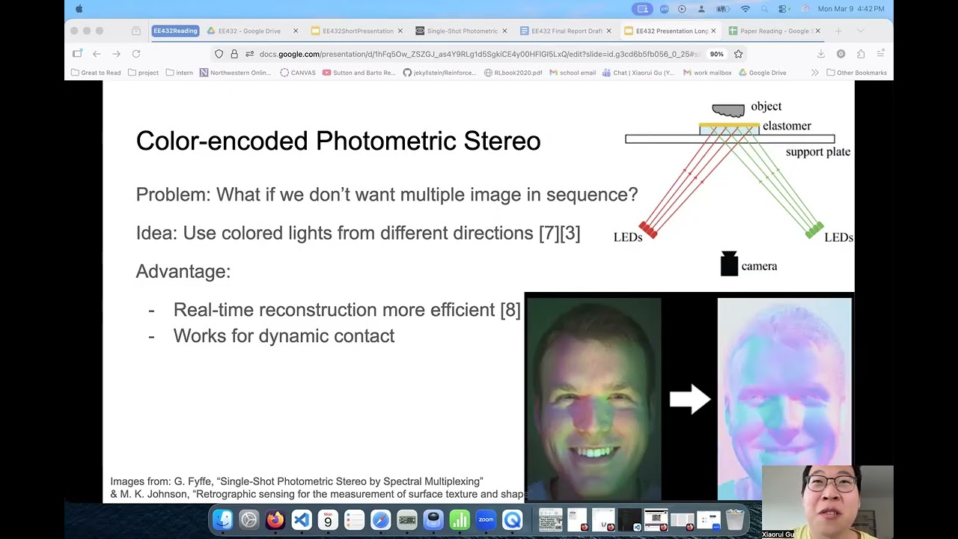Open the Firefox application menu
The width and height of the screenshot is (958, 539).
[880, 54]
